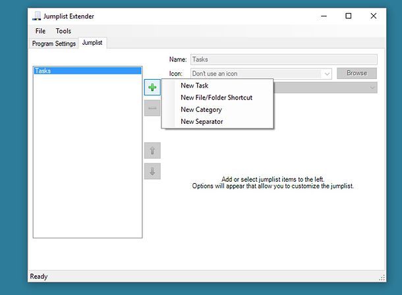Screen dimensions: 402x295
Task: Click the green plus add item button
Action: click(x=152, y=88)
